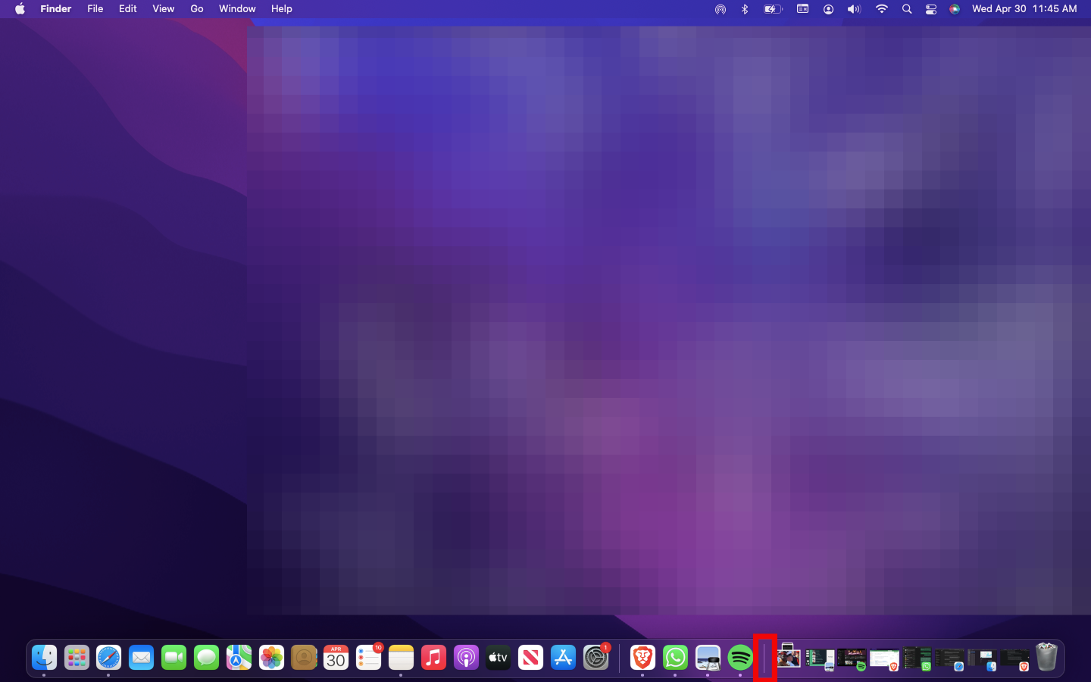
Task: Open the Calendar app showing 30
Action: point(336,657)
